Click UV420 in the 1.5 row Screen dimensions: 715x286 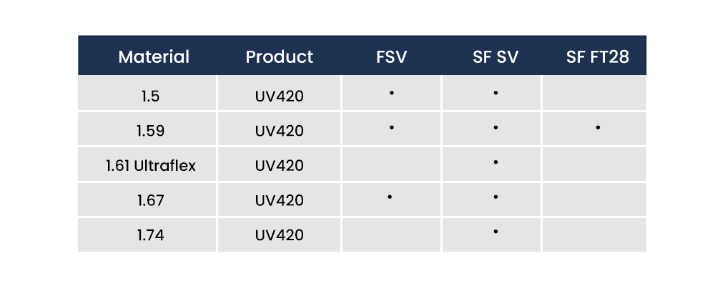[280, 96]
